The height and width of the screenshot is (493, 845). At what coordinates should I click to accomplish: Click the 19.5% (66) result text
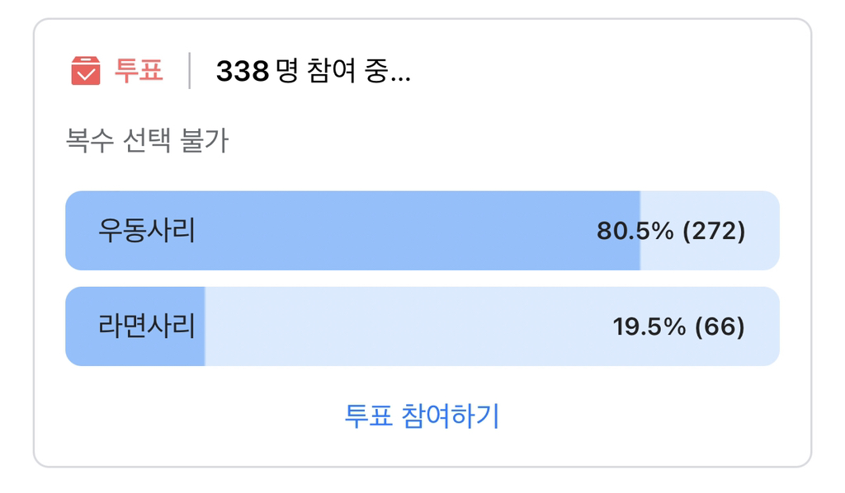point(679,326)
